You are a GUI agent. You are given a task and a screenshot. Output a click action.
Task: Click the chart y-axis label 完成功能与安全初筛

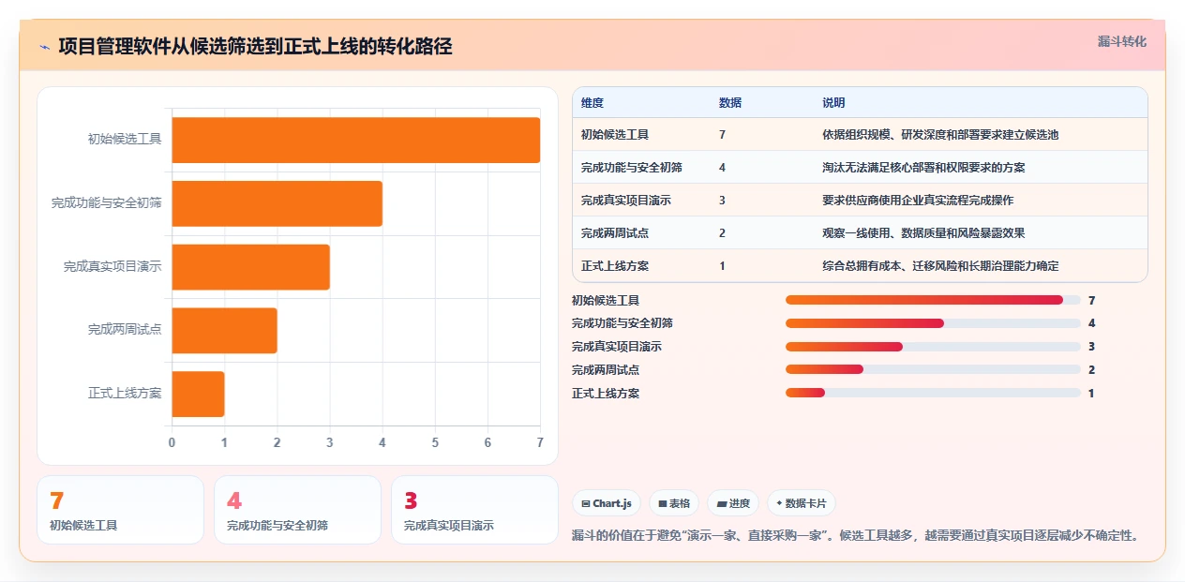107,202
